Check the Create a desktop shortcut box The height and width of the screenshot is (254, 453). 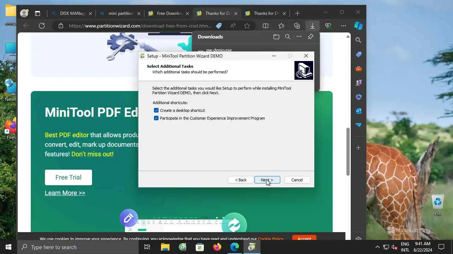[156, 110]
